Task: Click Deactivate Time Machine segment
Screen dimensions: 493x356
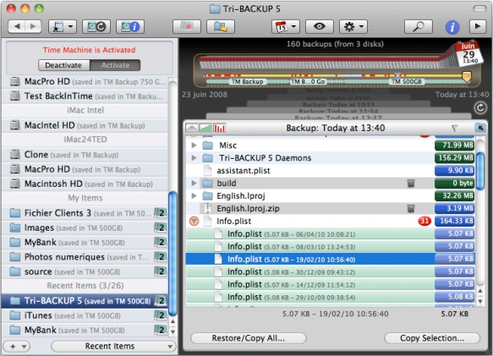Action: coord(63,65)
